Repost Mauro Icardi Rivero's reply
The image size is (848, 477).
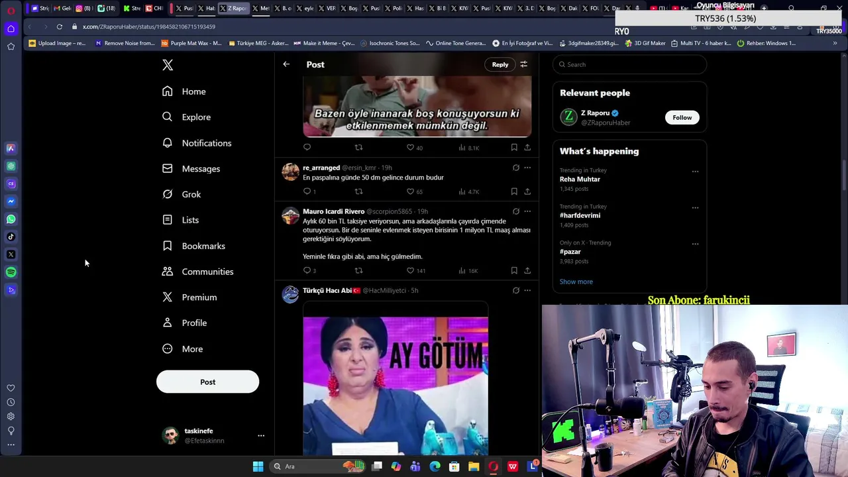358,270
